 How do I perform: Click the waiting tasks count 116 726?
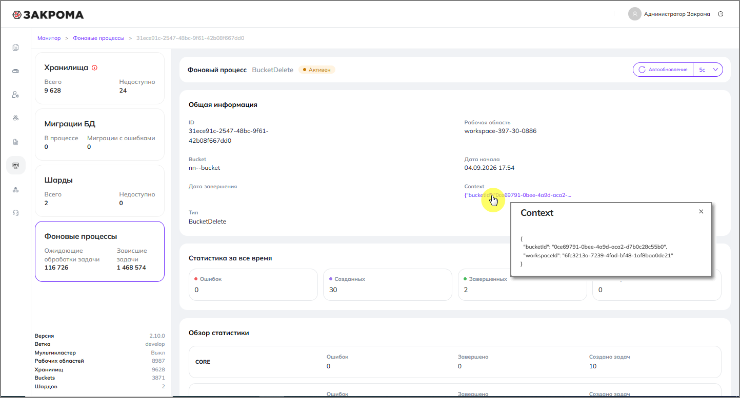point(56,268)
